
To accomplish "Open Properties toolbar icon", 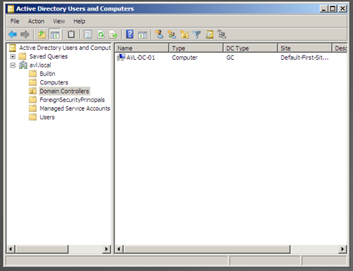I will (88, 34).
